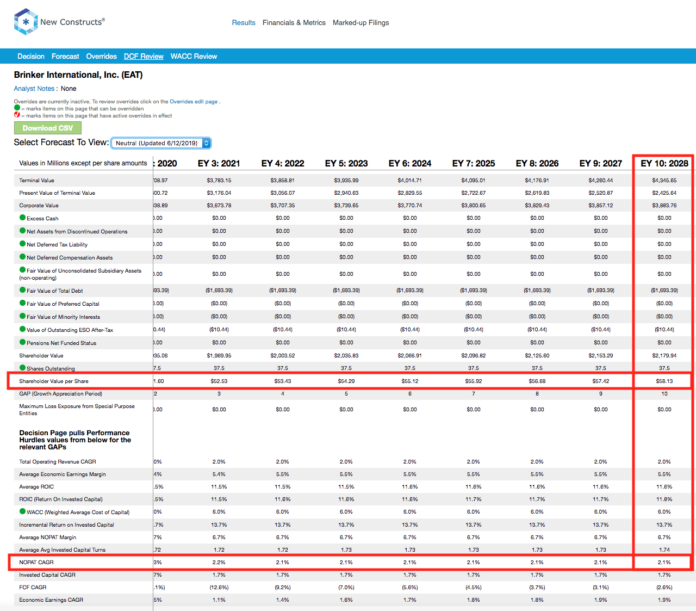Click Total Operating Revenue CAGR label
Viewport: 696px width, 611px height.
(x=58, y=462)
